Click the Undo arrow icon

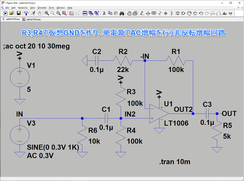tap(201, 13)
